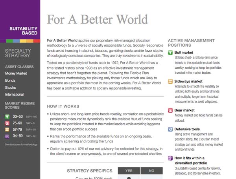Click the 57–79 score value

coord(17,130)
